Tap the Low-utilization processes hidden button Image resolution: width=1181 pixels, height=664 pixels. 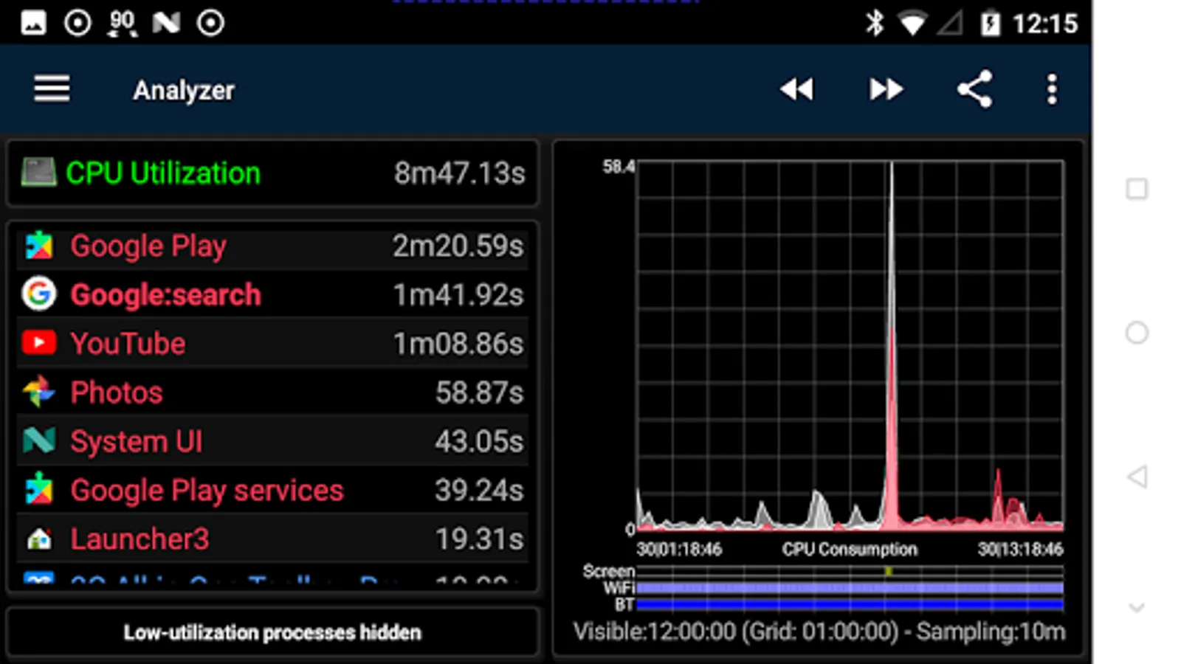pos(272,632)
